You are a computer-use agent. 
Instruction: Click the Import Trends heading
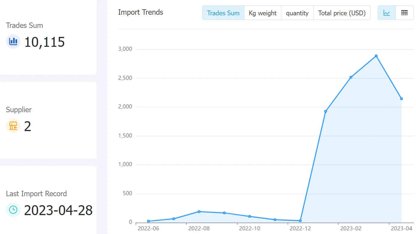tap(141, 12)
